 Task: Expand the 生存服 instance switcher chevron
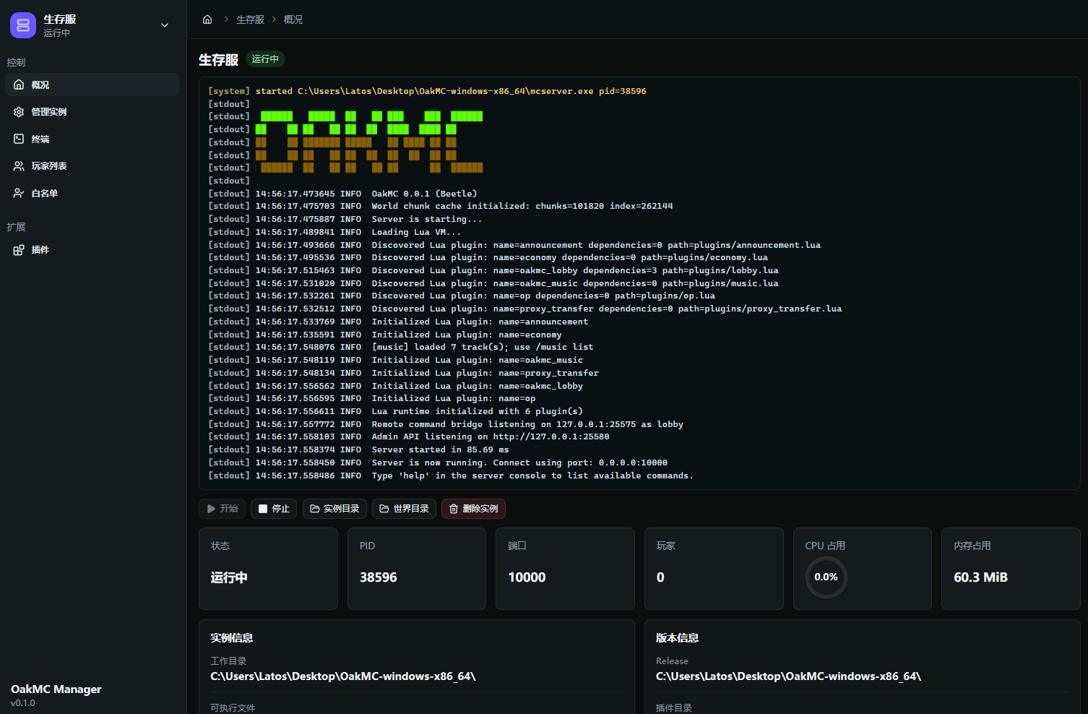pyautogui.click(x=165, y=25)
